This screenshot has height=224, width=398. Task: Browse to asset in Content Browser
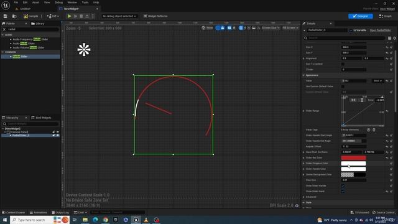14,16
